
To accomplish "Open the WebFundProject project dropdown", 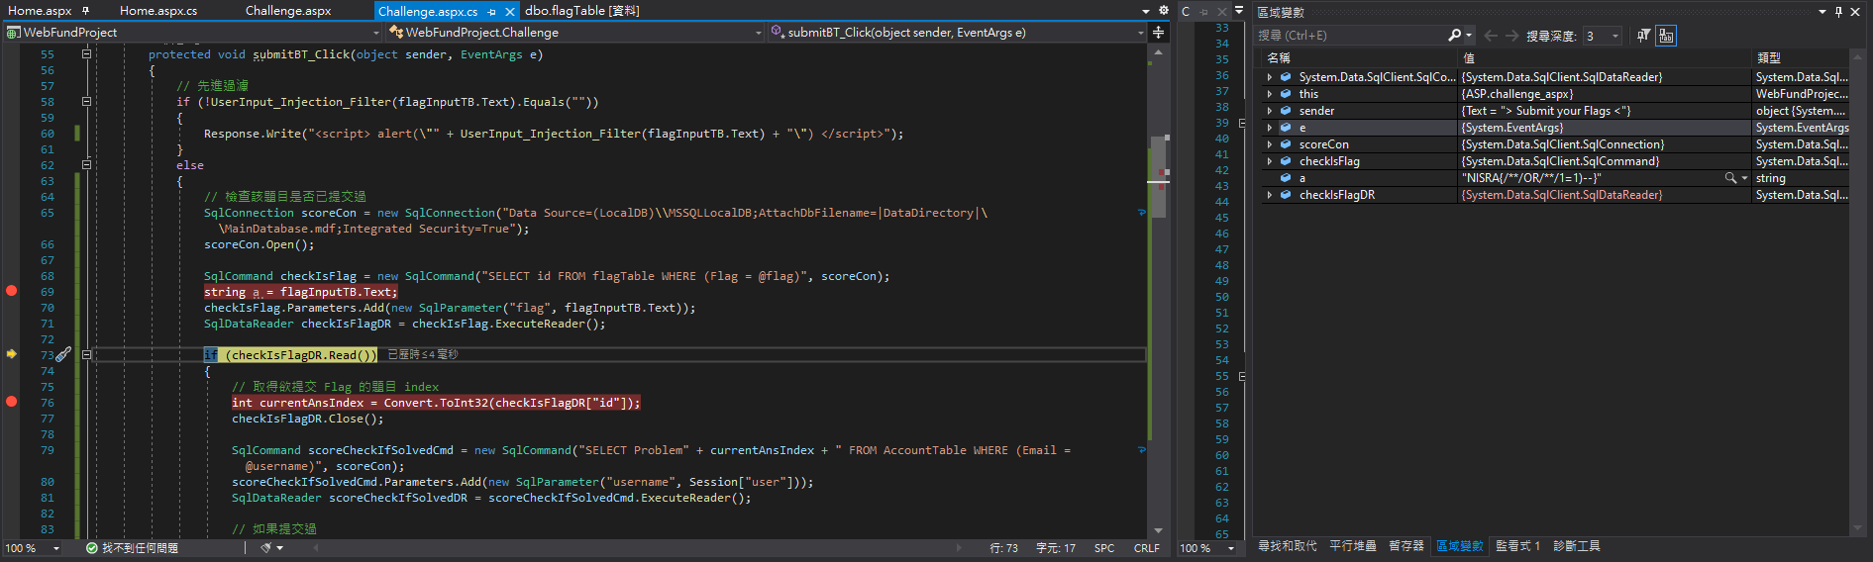I will pos(193,33).
